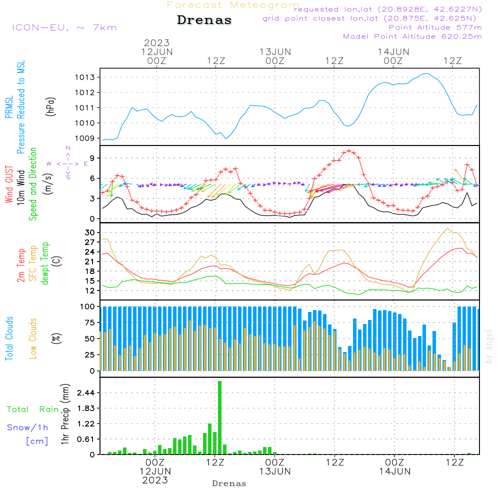Select the '1010' pressure axis value
The width and height of the screenshot is (500, 500).
[x=85, y=123]
